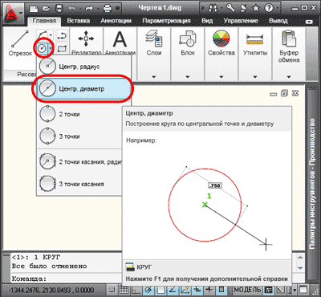
Task: Expand the search field arrow left of binoculars
Action: click(x=204, y=9)
